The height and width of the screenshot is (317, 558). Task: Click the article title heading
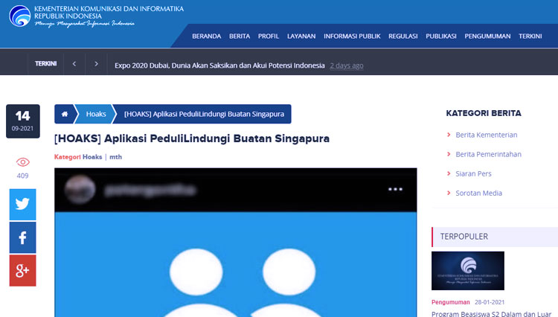click(192, 138)
